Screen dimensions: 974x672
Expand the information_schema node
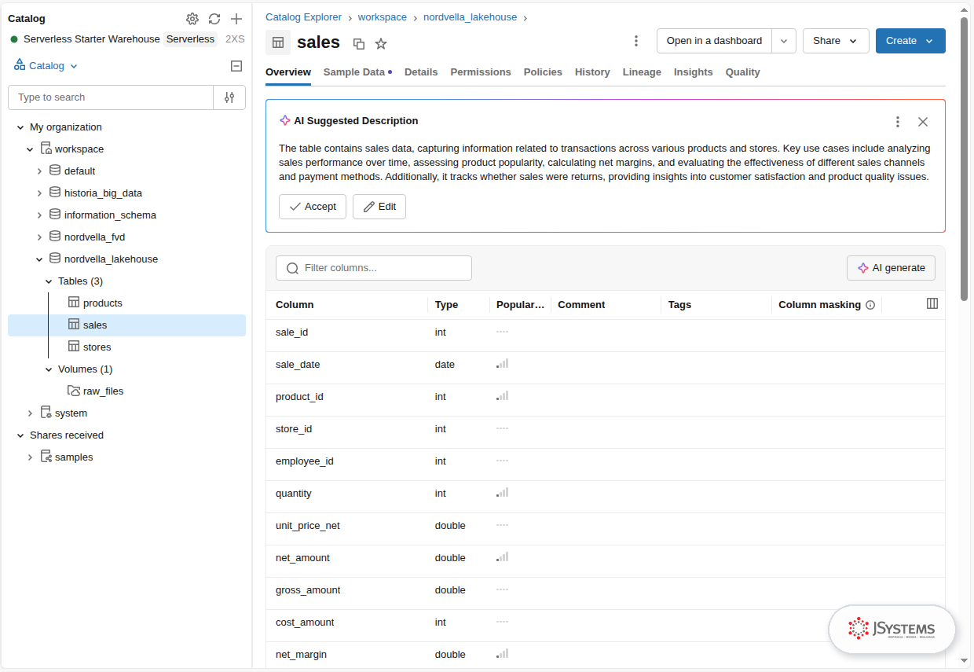point(39,215)
